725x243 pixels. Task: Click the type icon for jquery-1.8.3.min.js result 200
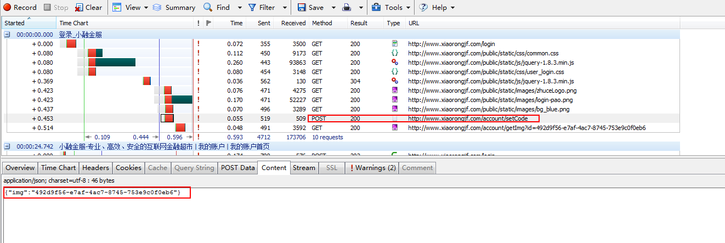394,63
